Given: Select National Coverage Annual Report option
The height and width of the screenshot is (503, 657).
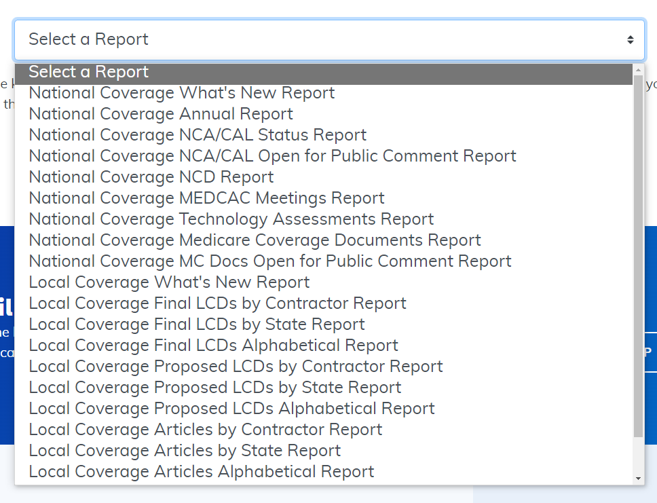Looking at the screenshot, I should [161, 114].
